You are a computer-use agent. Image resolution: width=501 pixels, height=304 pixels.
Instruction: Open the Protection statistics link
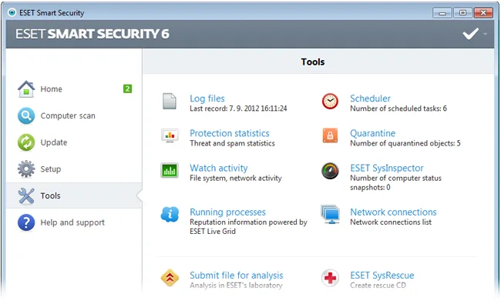click(x=230, y=133)
